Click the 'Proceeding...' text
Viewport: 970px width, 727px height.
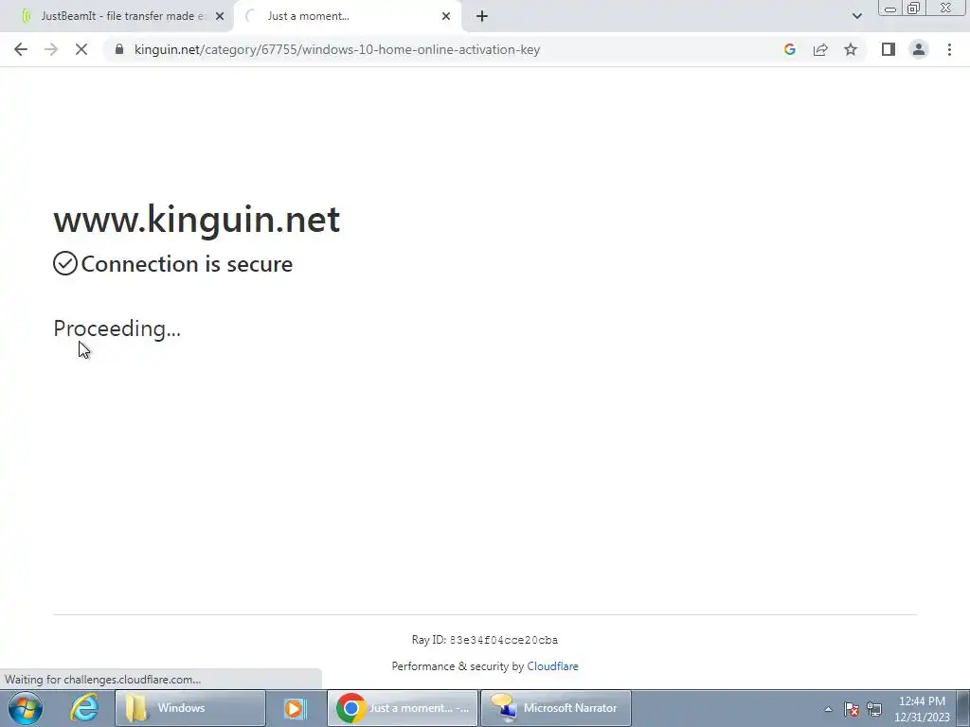point(117,328)
